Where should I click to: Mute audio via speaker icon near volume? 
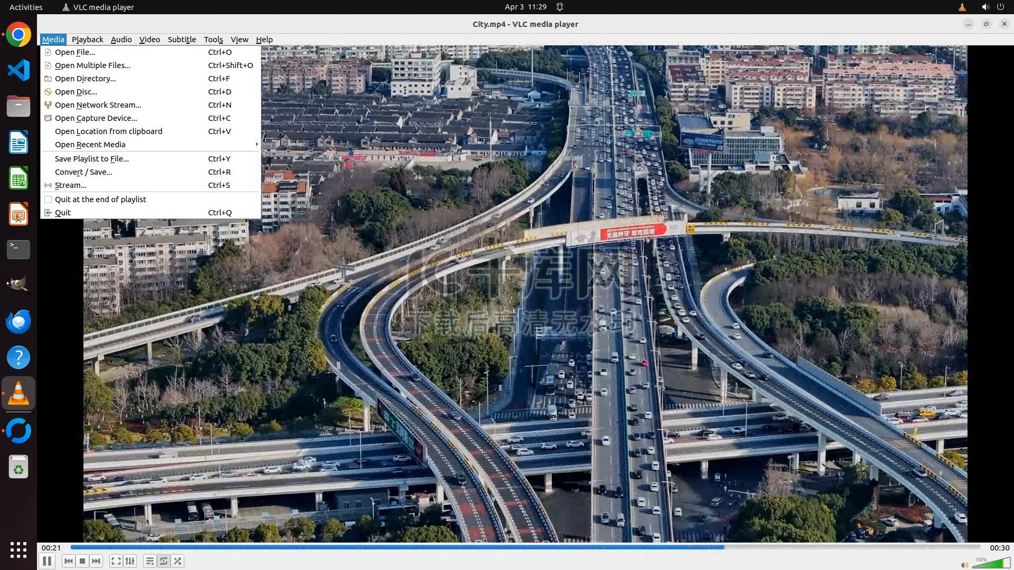point(964,565)
